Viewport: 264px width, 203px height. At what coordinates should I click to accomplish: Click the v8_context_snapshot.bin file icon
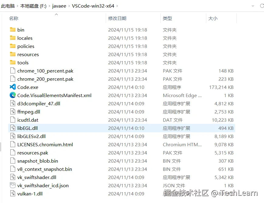(13, 169)
